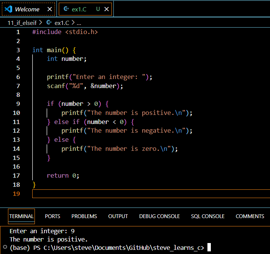Click the terminal command decoration circle
This screenshot has height=254, width=270.
click(5, 248)
